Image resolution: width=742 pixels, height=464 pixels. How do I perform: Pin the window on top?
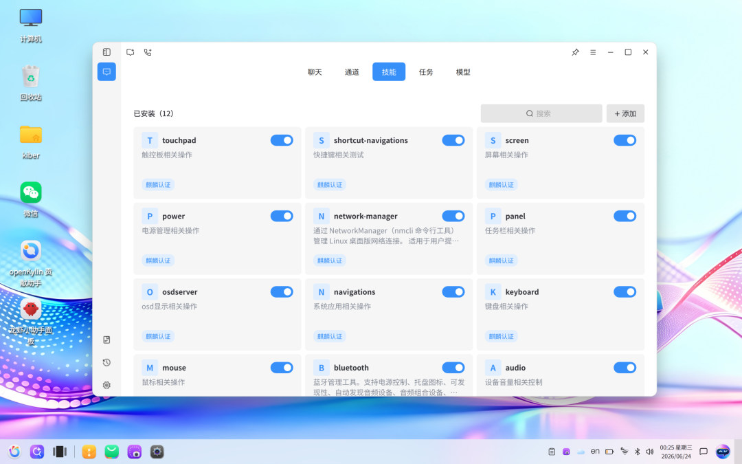(575, 52)
